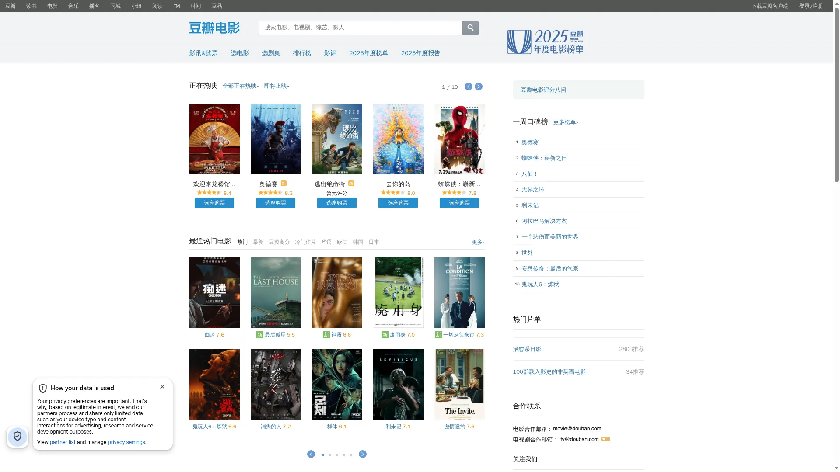
Task: Select the third carousel page dot
Action: [337, 455]
